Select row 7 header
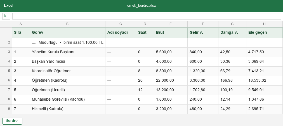This screenshot has width=283, height=126. point(6,90)
